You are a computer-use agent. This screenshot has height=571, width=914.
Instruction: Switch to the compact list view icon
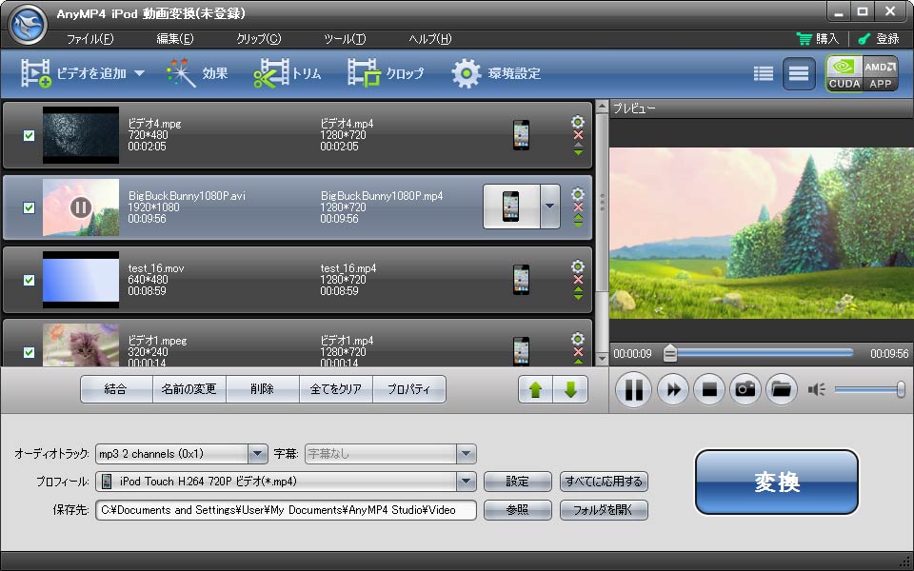[x=763, y=73]
